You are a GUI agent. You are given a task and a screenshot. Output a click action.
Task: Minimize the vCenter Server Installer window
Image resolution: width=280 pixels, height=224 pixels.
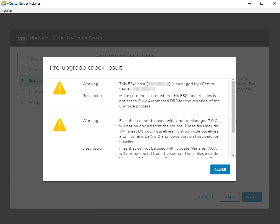(249, 3)
